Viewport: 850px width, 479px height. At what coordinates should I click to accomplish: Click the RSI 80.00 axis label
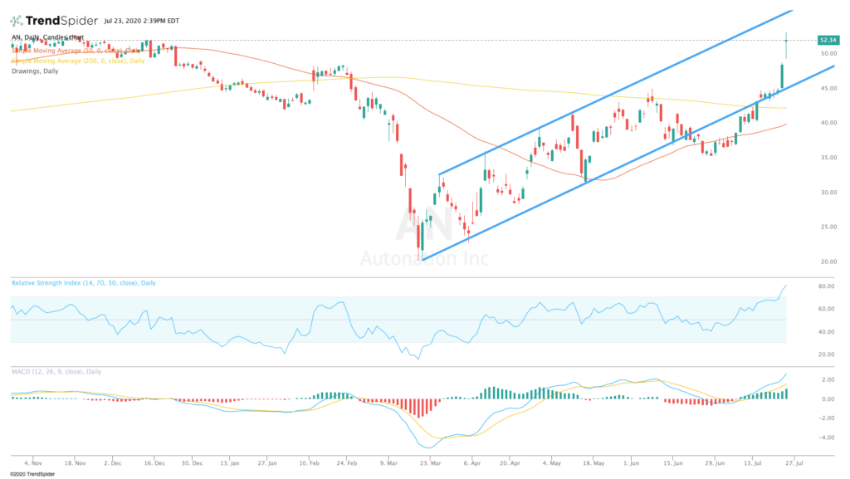826,286
